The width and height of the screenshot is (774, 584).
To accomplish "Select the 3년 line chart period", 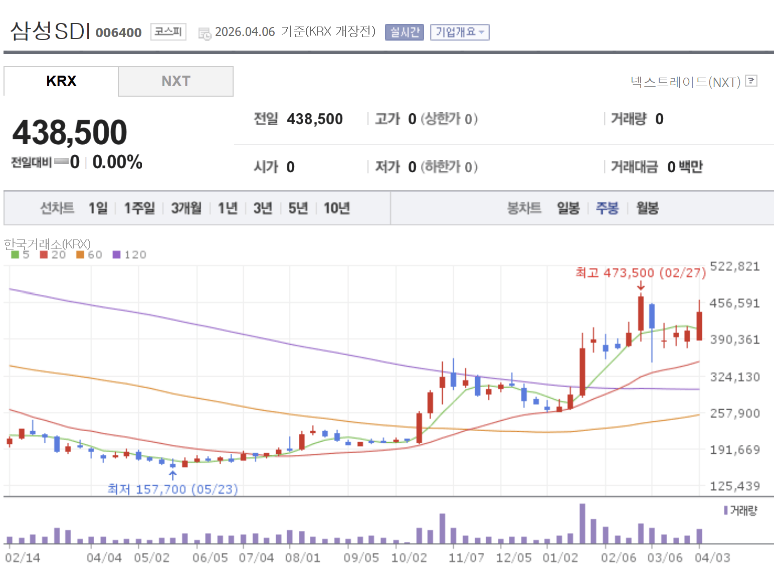I will [x=263, y=208].
